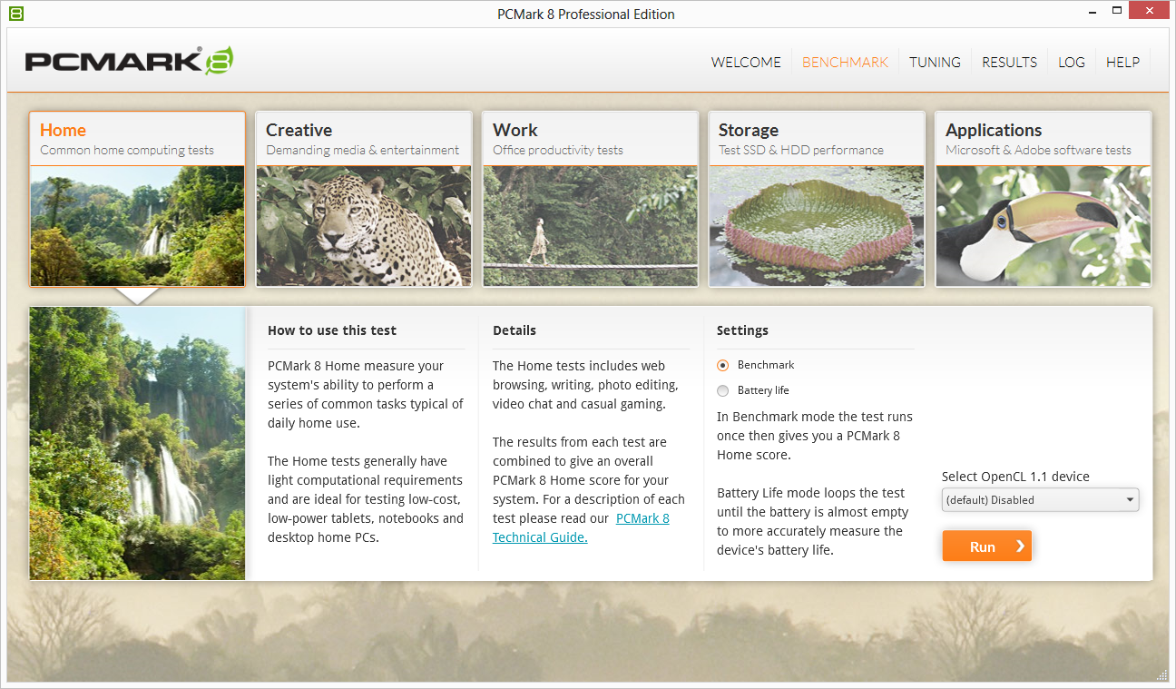Image resolution: width=1176 pixels, height=689 pixels.
Task: Open the WELCOME tab
Action: click(746, 63)
